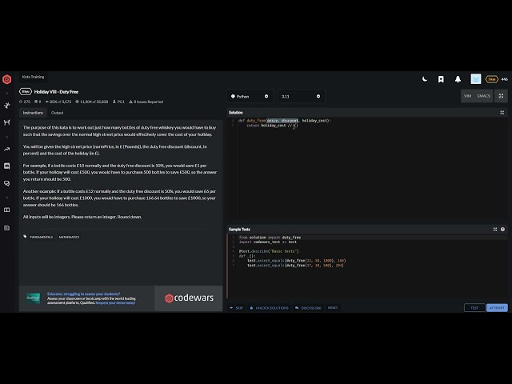512x384 pixels.
Task: Expand the Solution panel
Action: coord(502,113)
